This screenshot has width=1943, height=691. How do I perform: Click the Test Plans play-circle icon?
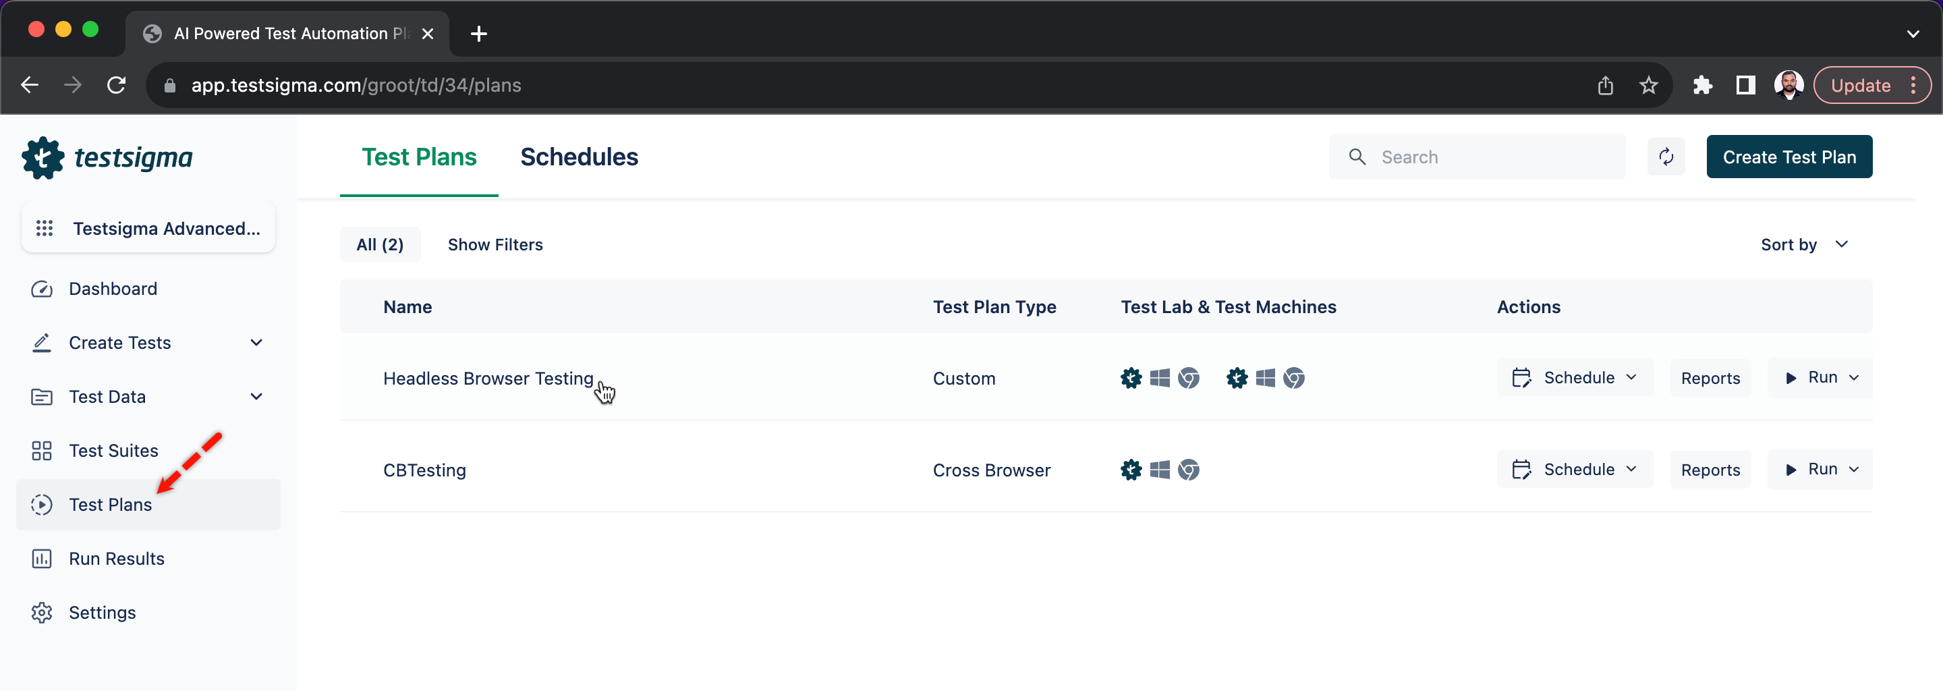41,505
